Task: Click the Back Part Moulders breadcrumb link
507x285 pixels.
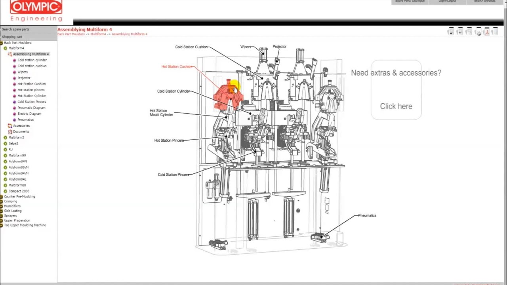Action: [71, 34]
